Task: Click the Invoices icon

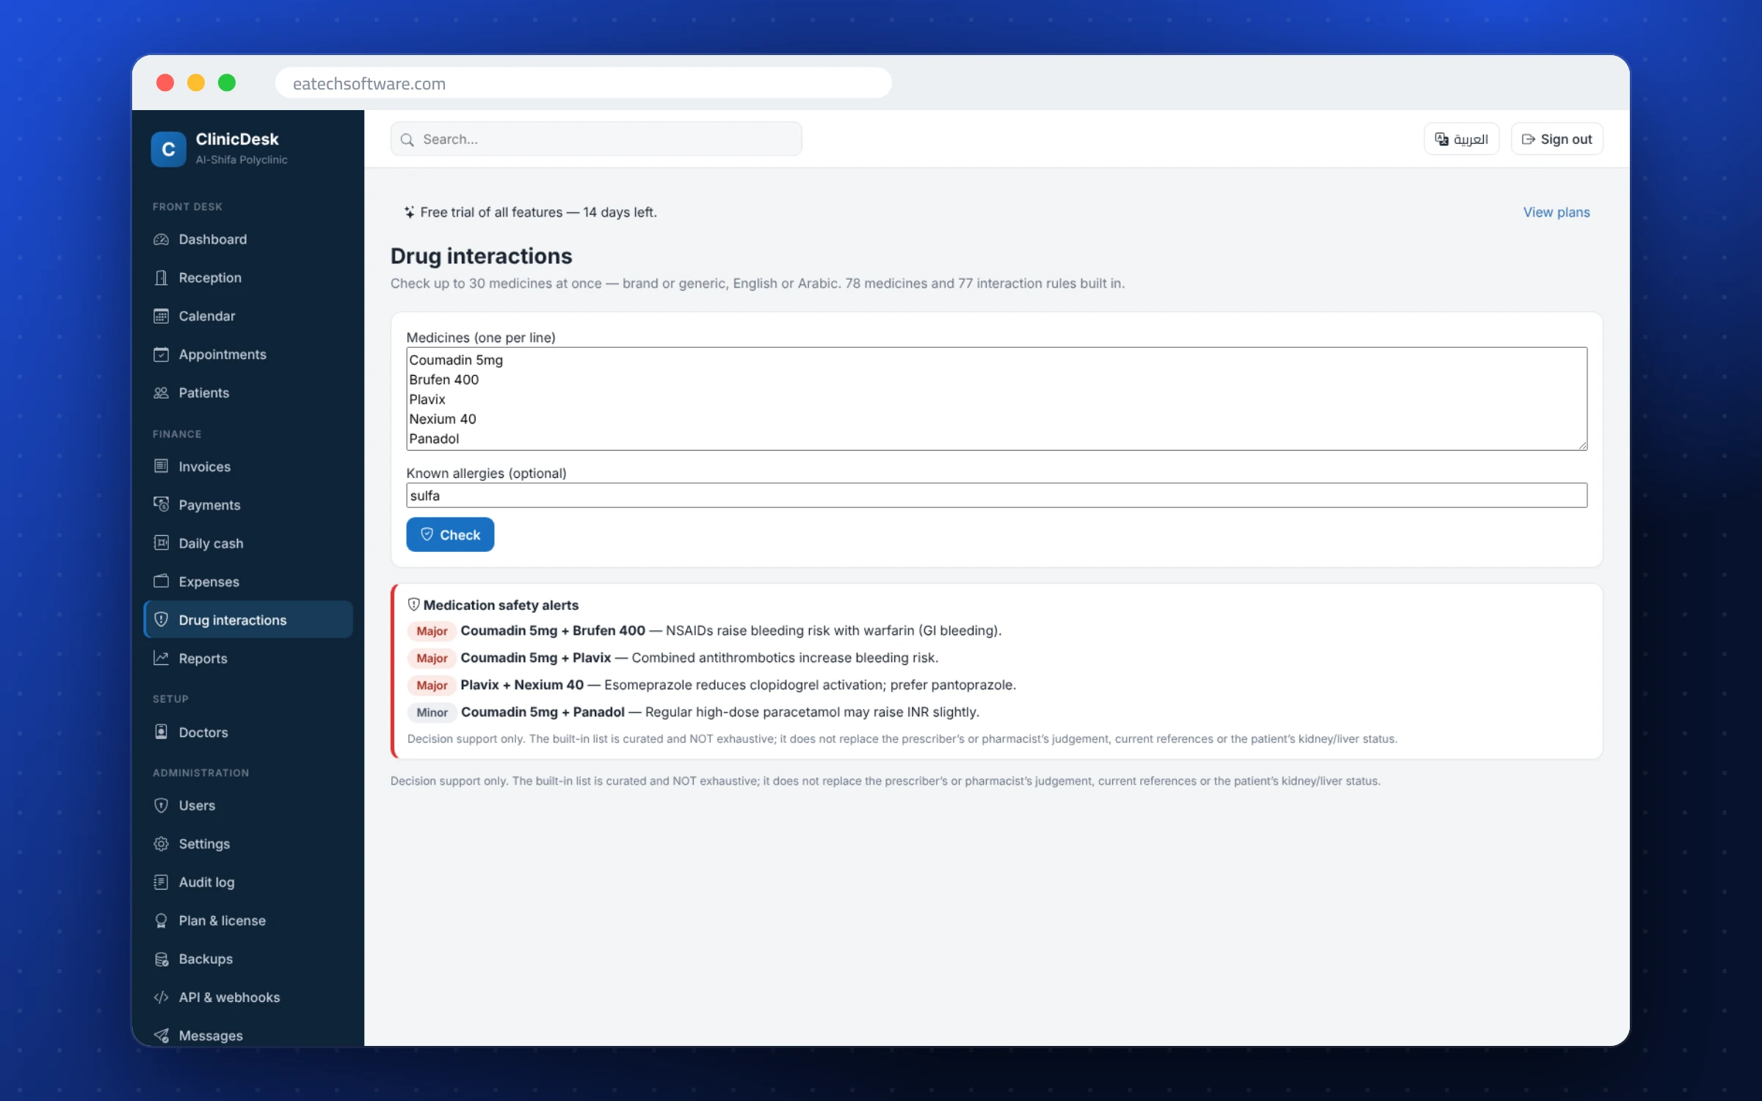Action: tap(161, 466)
